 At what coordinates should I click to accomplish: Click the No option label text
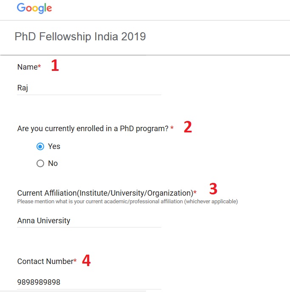[x=53, y=163]
